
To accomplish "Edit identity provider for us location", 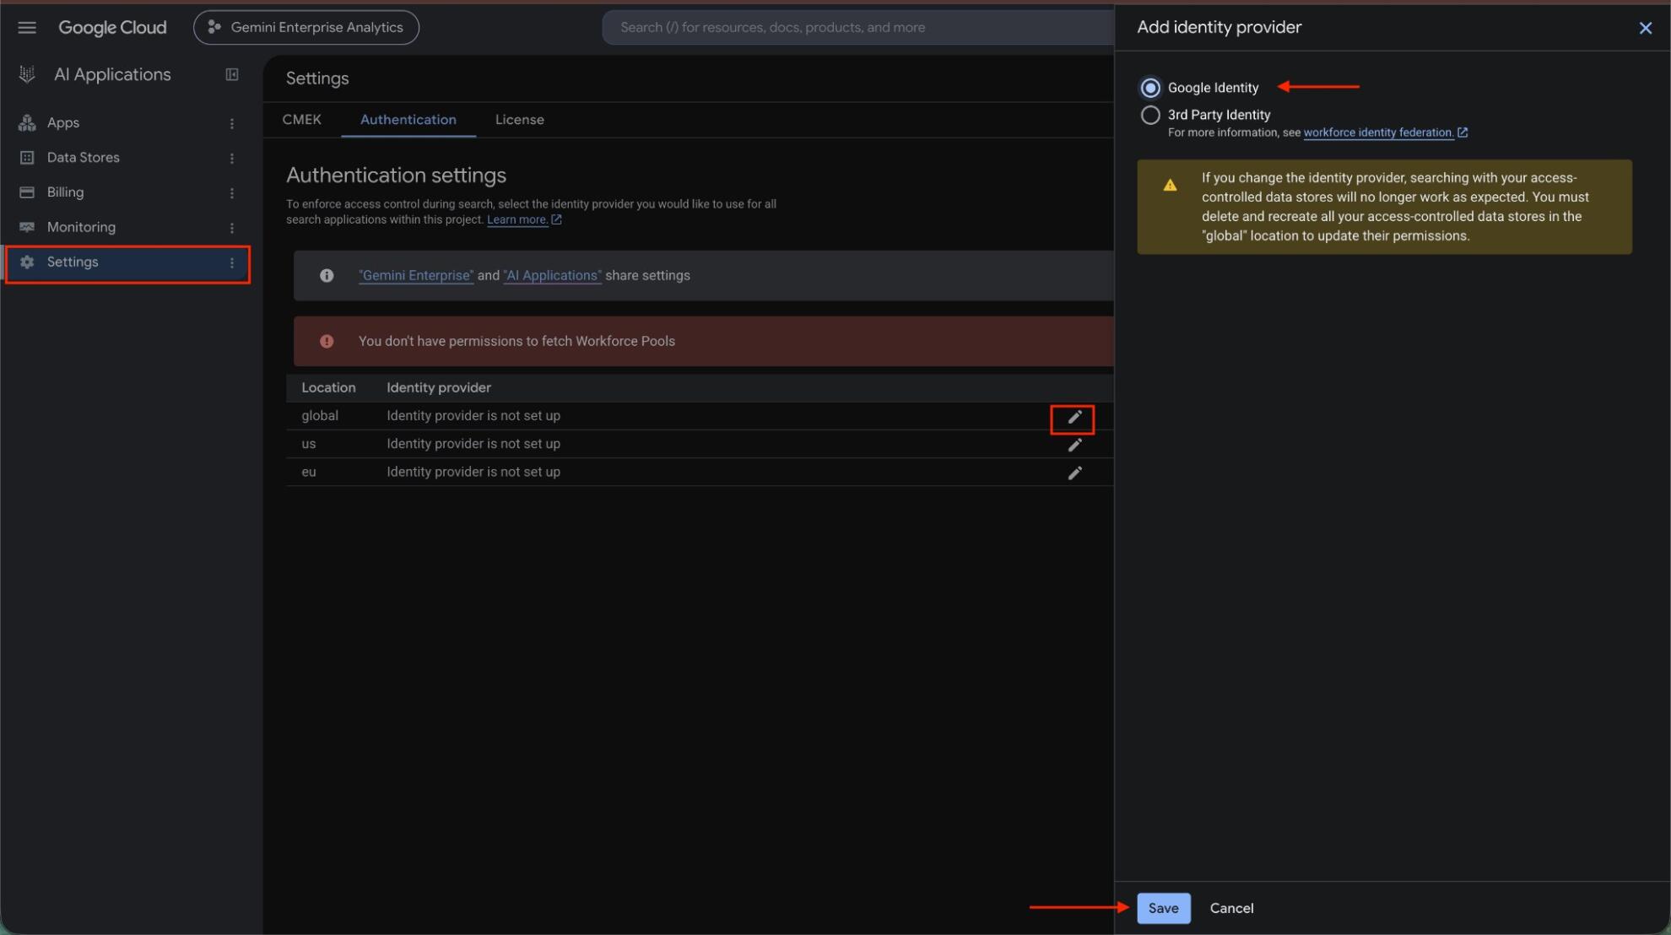I will (x=1073, y=445).
